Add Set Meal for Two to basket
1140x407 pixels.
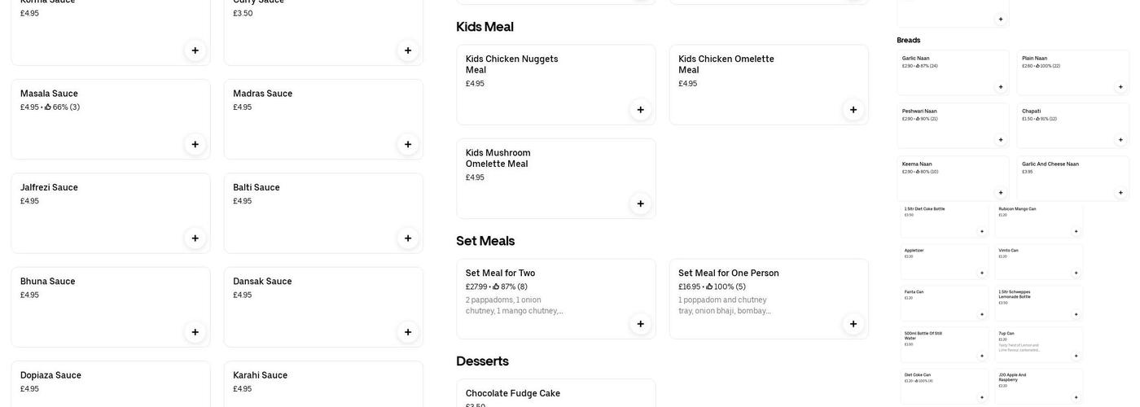[640, 324]
